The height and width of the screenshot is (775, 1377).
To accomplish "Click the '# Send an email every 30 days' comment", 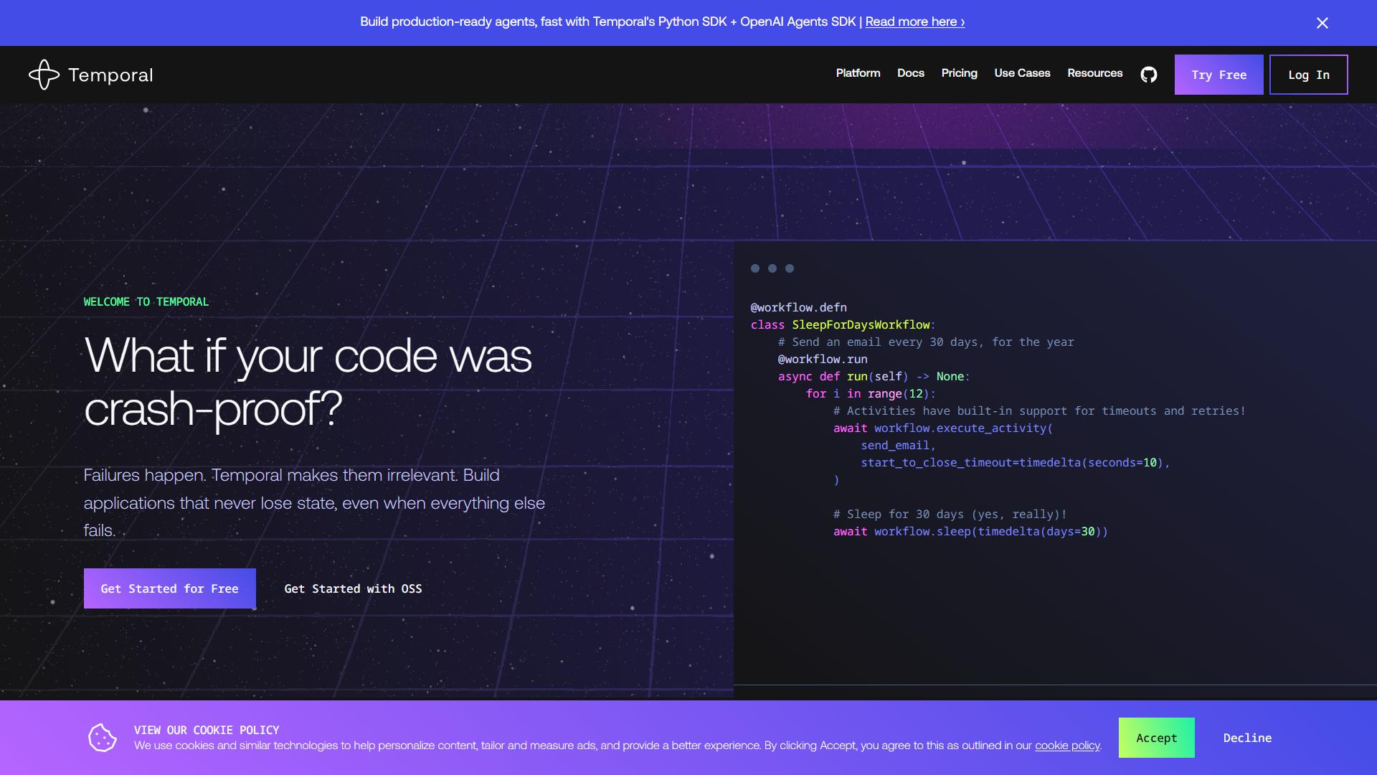I will [926, 342].
